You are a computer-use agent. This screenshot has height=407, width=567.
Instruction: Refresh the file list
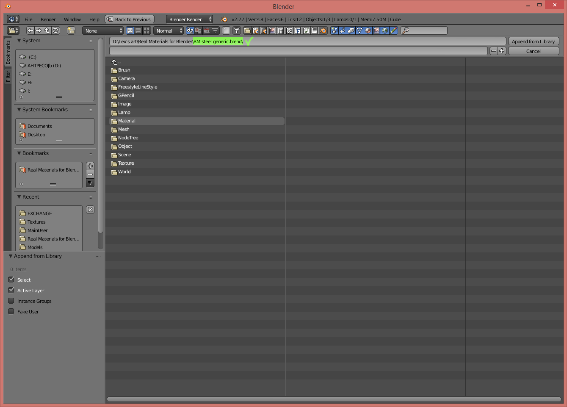(x=55, y=30)
